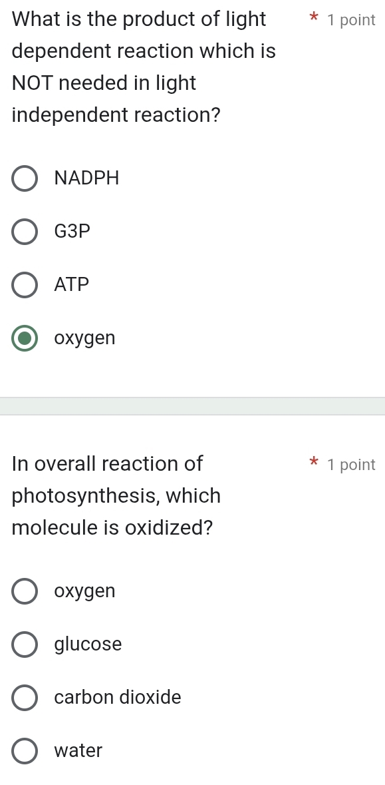This screenshot has height=785, width=385.
Task: Click the water label text
Action: pos(77,751)
